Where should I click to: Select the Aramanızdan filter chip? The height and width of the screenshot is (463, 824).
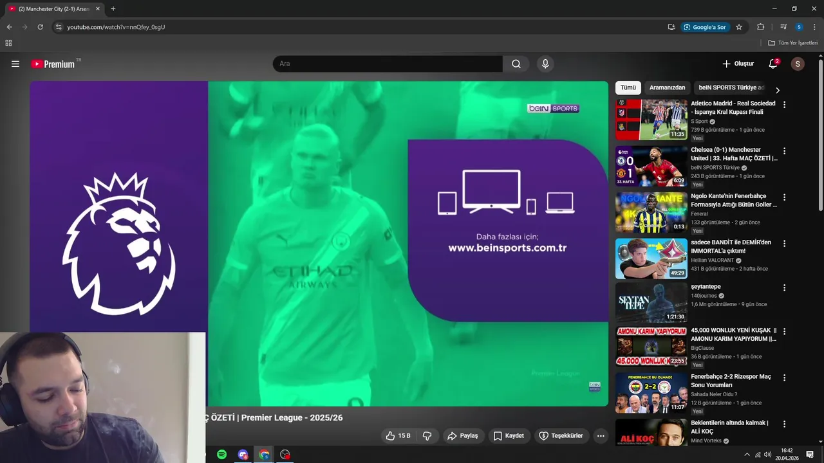pyautogui.click(x=667, y=87)
